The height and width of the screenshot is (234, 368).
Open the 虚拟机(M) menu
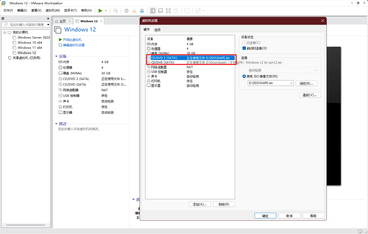pyautogui.click(x=52, y=10)
